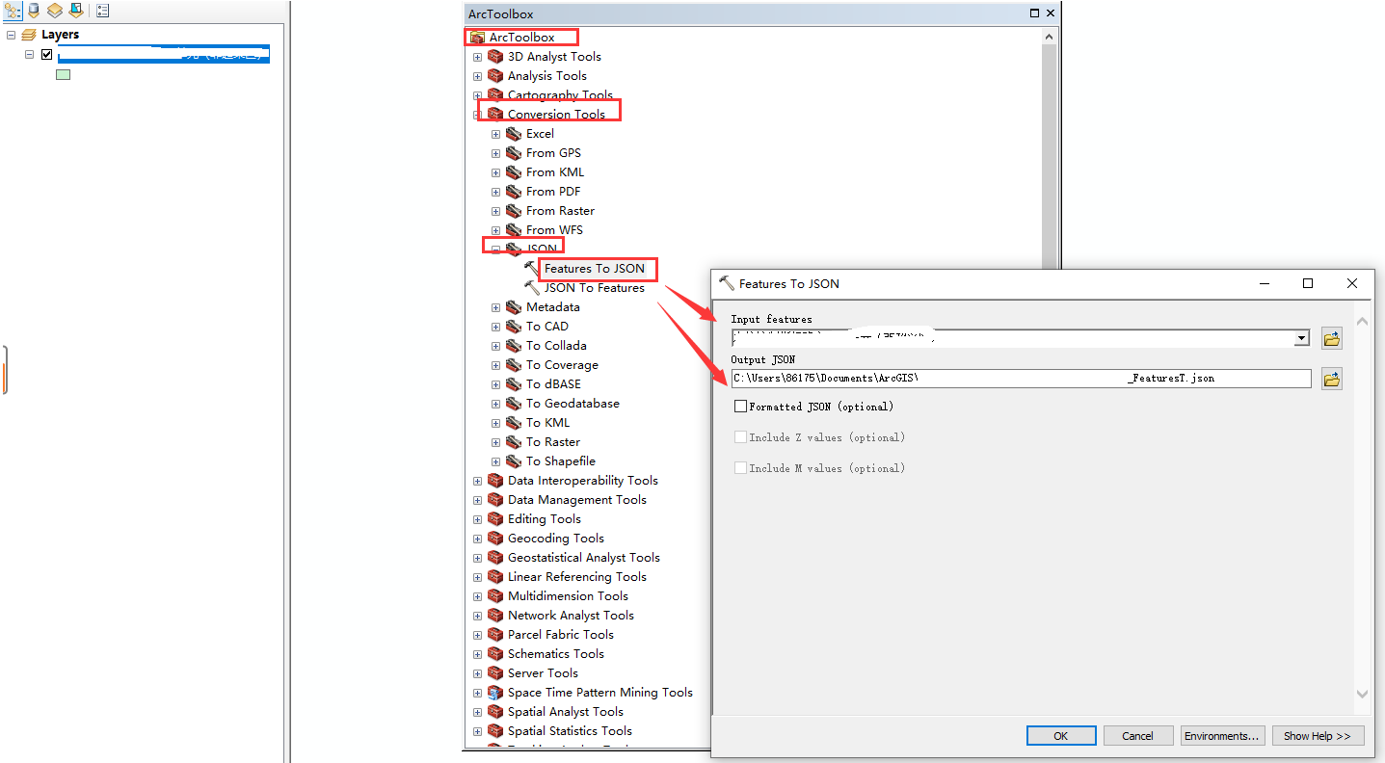The height and width of the screenshot is (763, 1385).
Task: Click the Excel toolset icon
Action: pyautogui.click(x=514, y=134)
